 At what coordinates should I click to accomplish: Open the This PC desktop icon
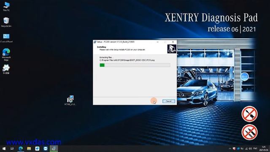point(6,7)
